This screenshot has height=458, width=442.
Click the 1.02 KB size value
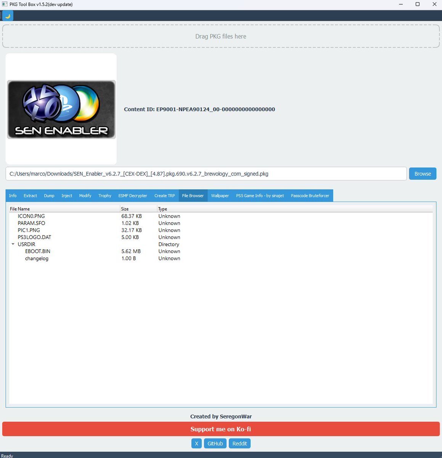(130, 223)
